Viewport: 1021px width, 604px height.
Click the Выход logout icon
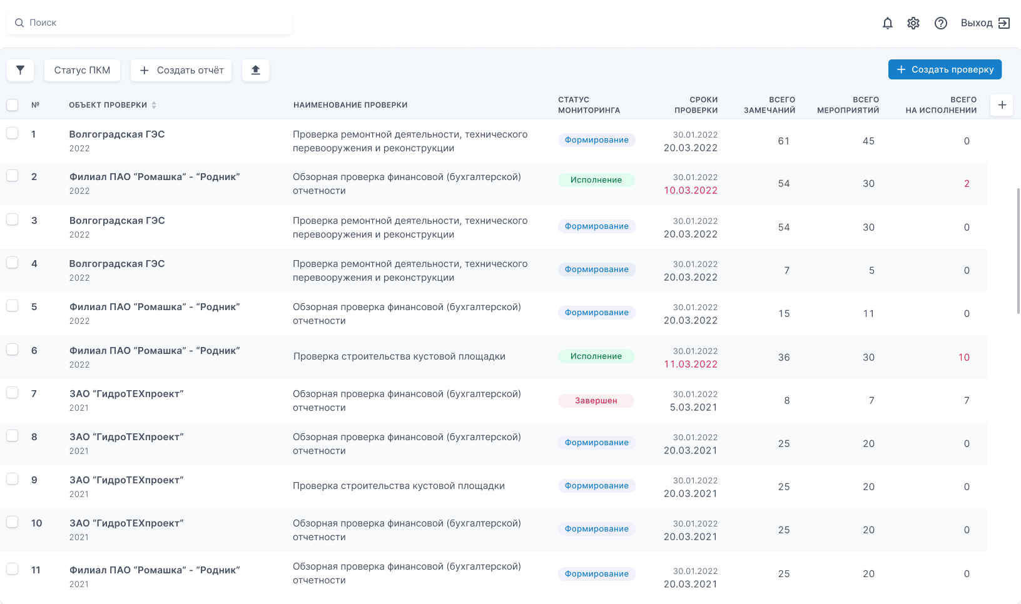[1003, 23]
